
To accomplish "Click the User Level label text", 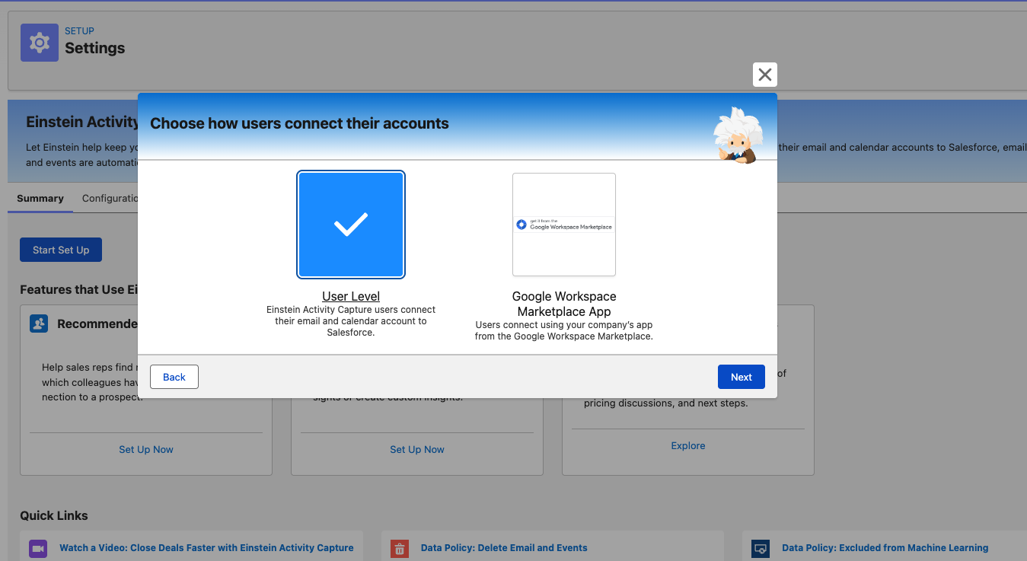I will pyautogui.click(x=351, y=296).
